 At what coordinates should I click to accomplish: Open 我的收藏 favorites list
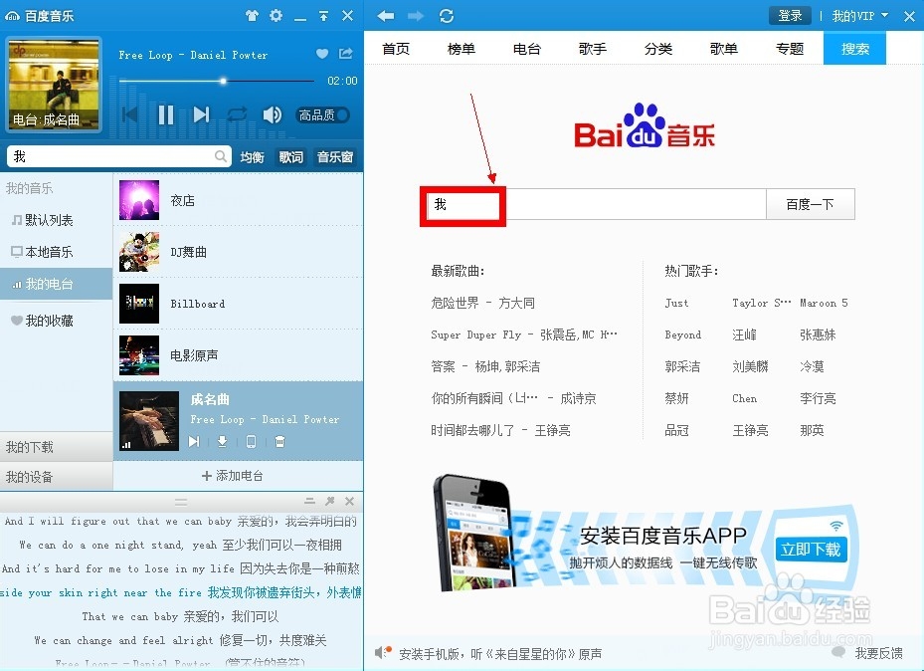56,321
